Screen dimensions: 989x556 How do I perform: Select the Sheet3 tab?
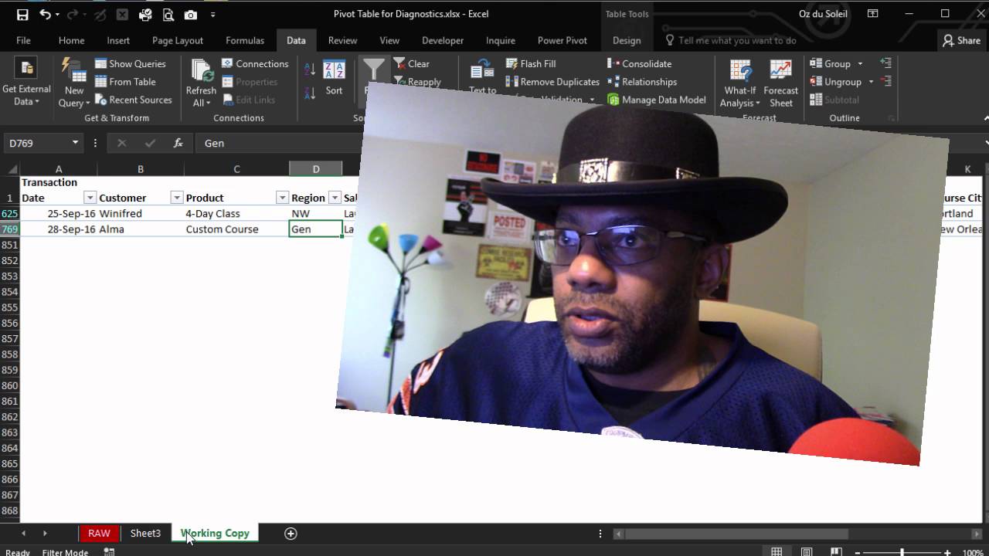pos(145,533)
